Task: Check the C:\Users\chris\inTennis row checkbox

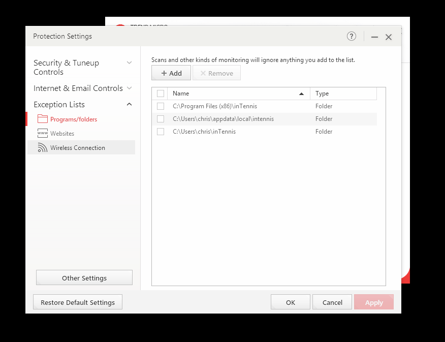Action: [161, 132]
